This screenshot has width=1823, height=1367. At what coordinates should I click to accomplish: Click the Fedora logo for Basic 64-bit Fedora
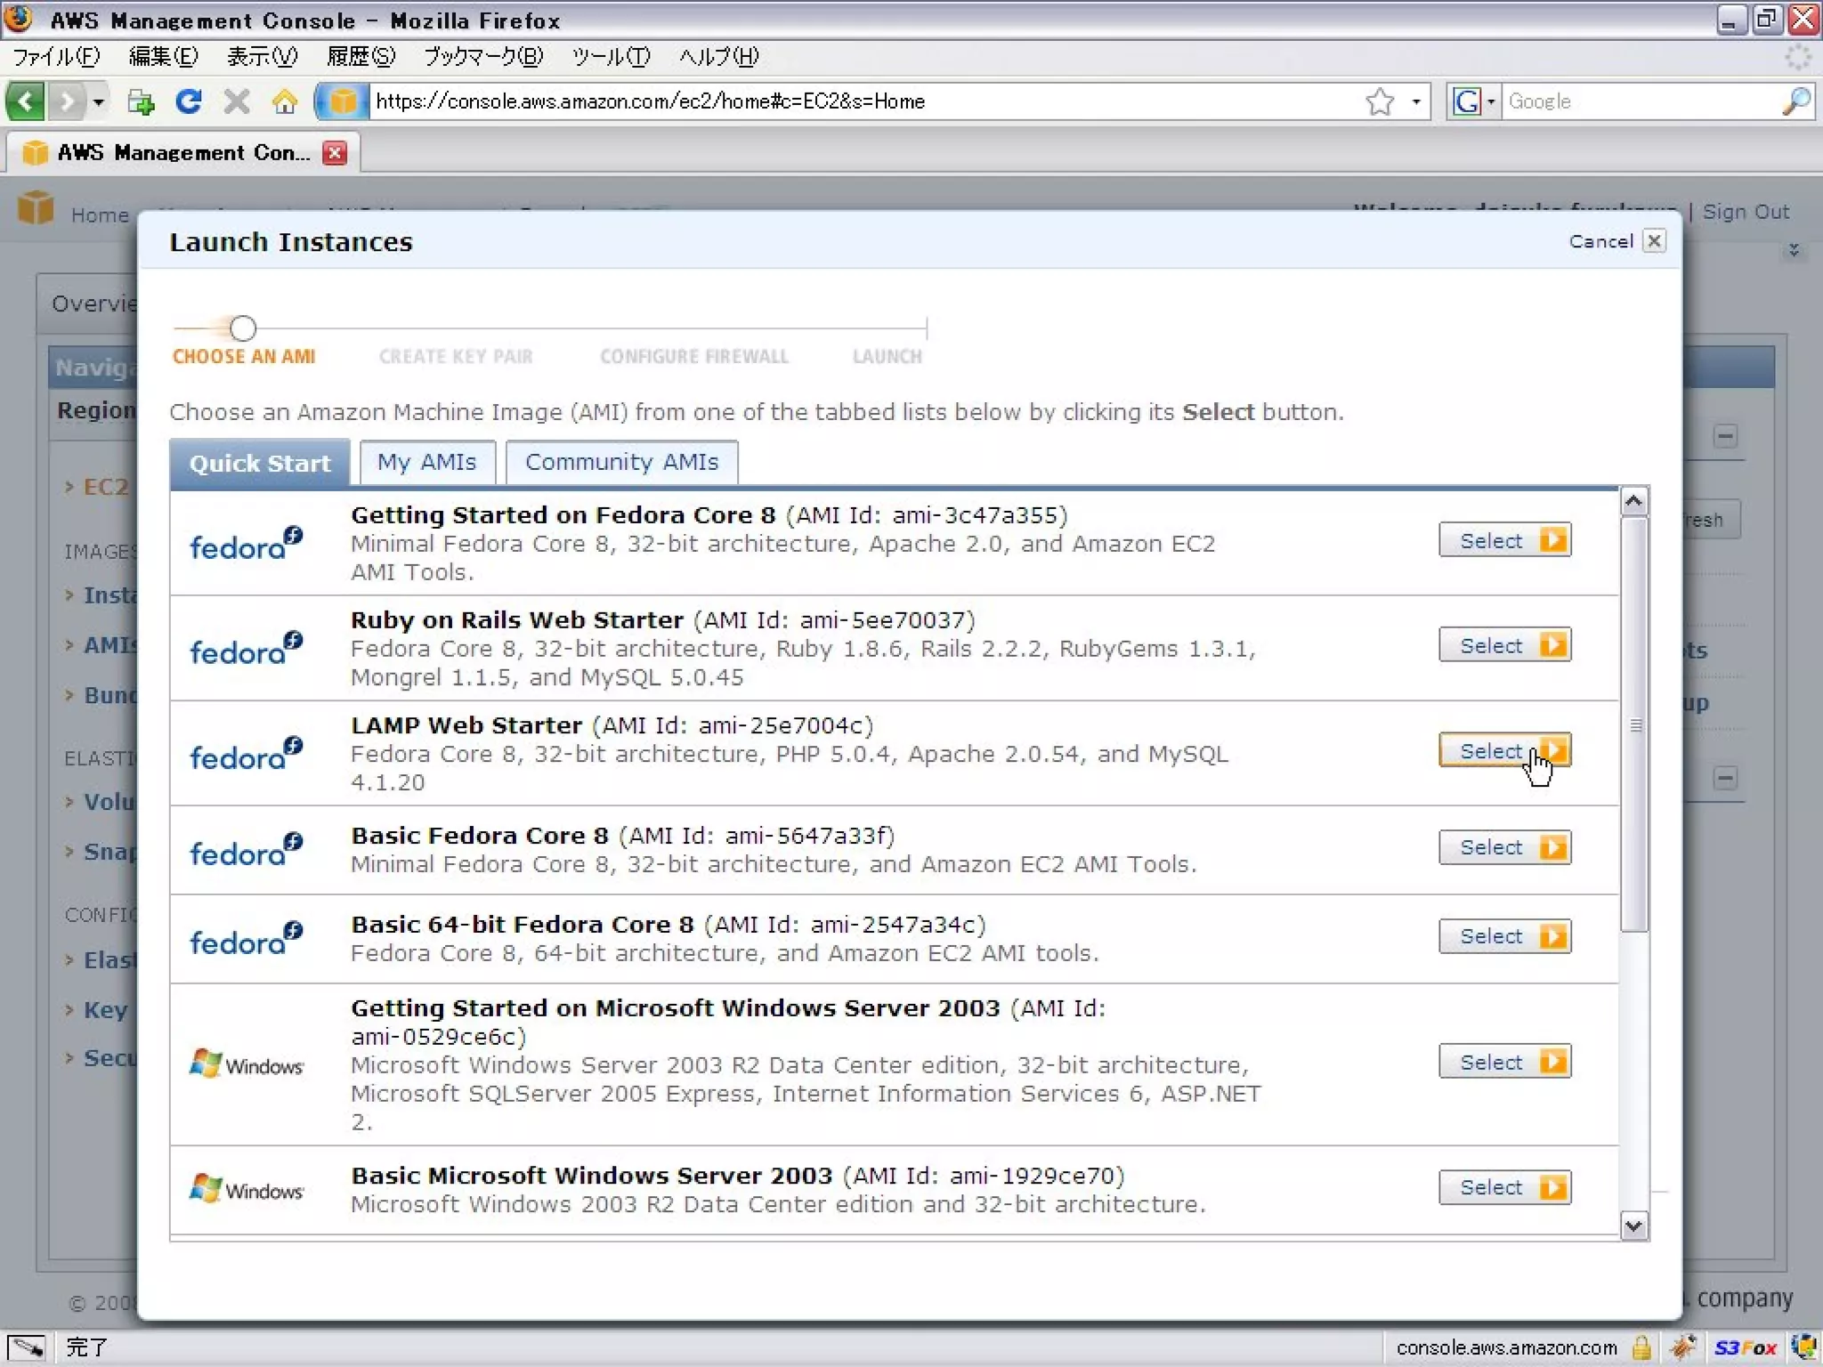click(x=247, y=939)
